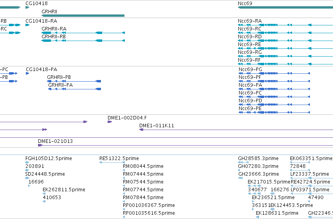Select transcript Ncc69-RF

249,60
